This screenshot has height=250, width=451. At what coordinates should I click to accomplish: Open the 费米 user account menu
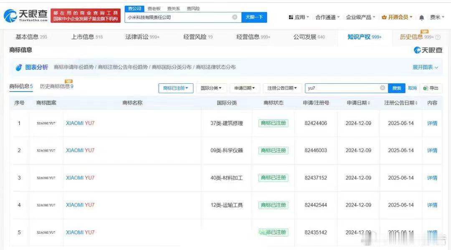(x=437, y=17)
